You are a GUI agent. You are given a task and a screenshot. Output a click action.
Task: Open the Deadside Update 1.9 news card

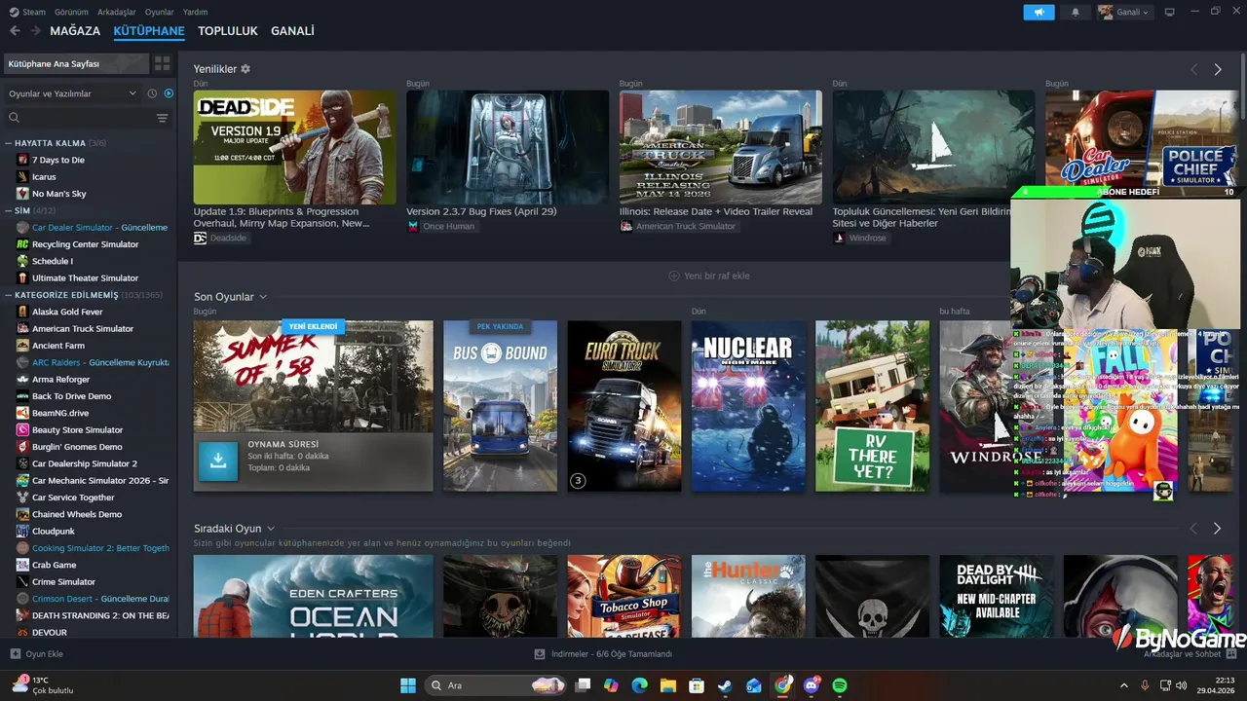point(294,147)
